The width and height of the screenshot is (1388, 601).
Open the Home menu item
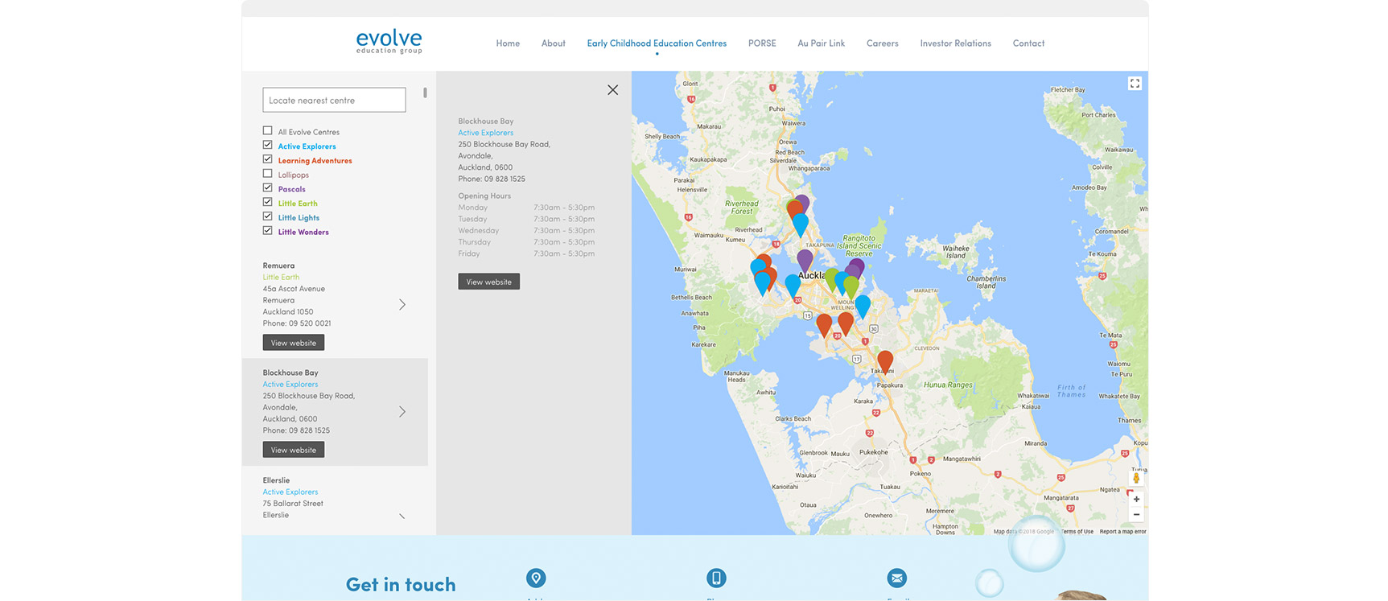coord(508,43)
